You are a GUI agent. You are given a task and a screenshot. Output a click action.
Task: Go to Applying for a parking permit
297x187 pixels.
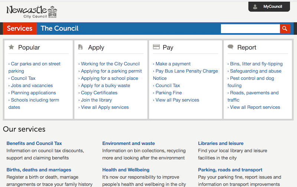[111, 71]
